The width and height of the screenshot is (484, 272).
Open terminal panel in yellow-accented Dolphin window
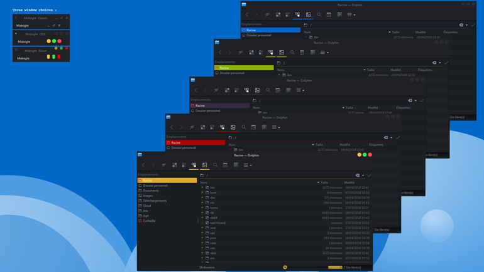click(x=236, y=165)
